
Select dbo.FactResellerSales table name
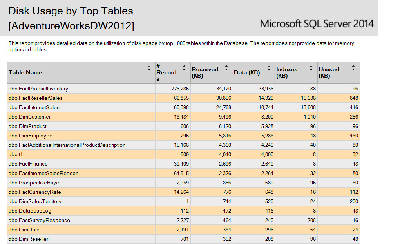(36, 98)
